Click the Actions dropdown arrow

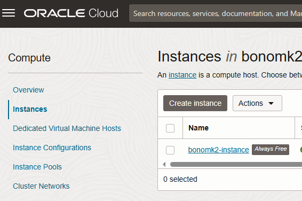271,103
